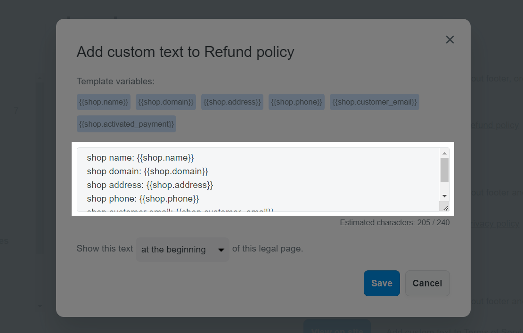Click the 'Template variables:' label
The height and width of the screenshot is (333, 523).
click(115, 81)
